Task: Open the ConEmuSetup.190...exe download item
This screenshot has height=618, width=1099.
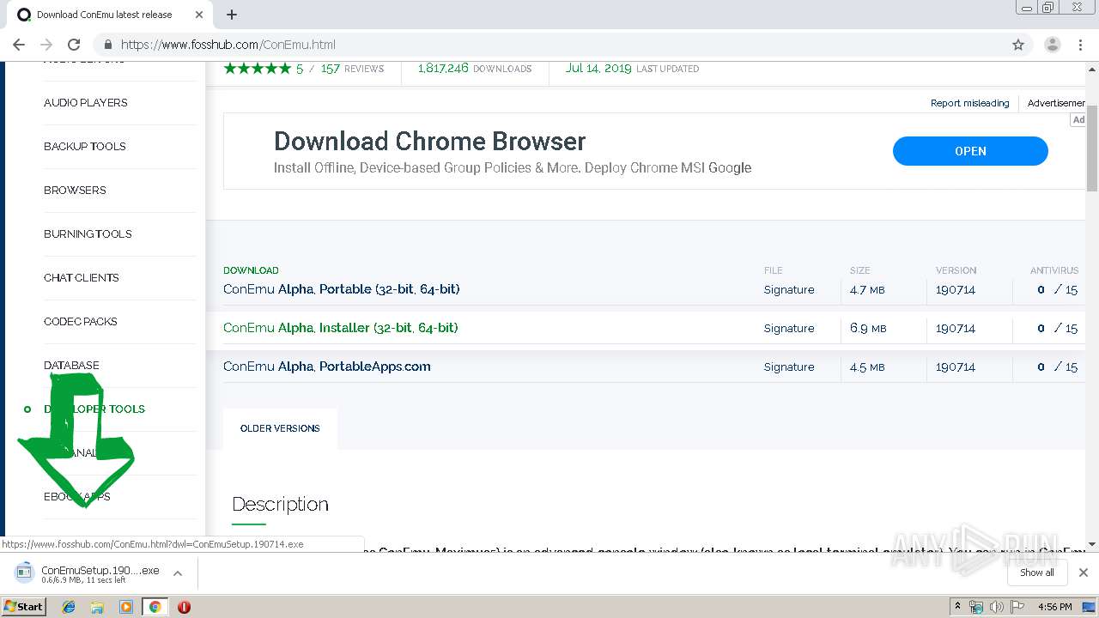Action: pyautogui.click(x=89, y=573)
